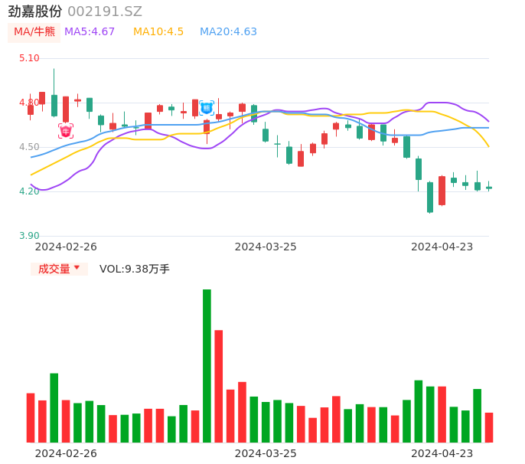Image resolution: width=525 pixels, height=464 pixels.
Task: Click the 2024-03-25 date under the volume chart
Action: (266, 453)
